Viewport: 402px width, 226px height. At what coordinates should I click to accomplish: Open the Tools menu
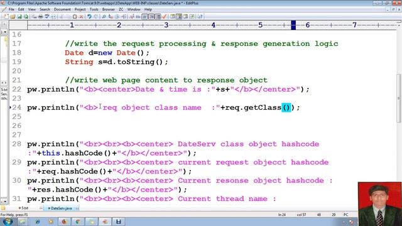pos(94,9)
